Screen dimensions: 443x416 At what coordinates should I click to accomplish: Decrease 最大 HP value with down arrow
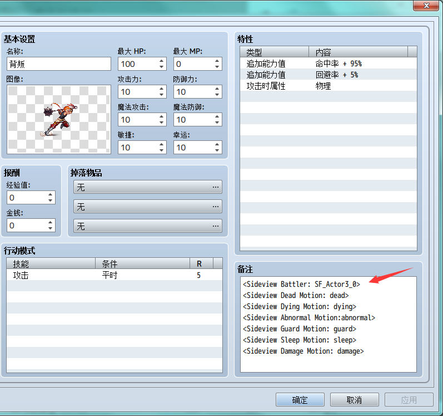pyautogui.click(x=161, y=67)
